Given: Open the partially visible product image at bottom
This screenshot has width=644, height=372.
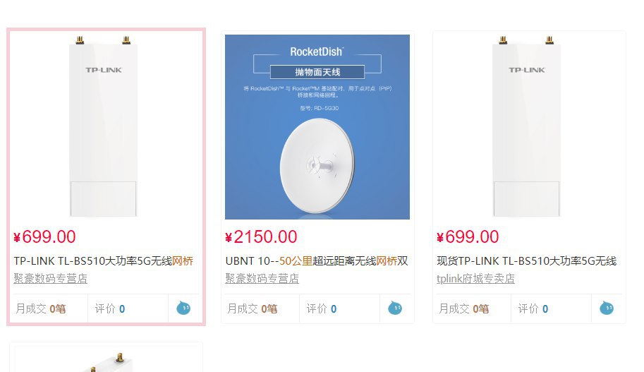Looking at the screenshot, I should [106, 360].
